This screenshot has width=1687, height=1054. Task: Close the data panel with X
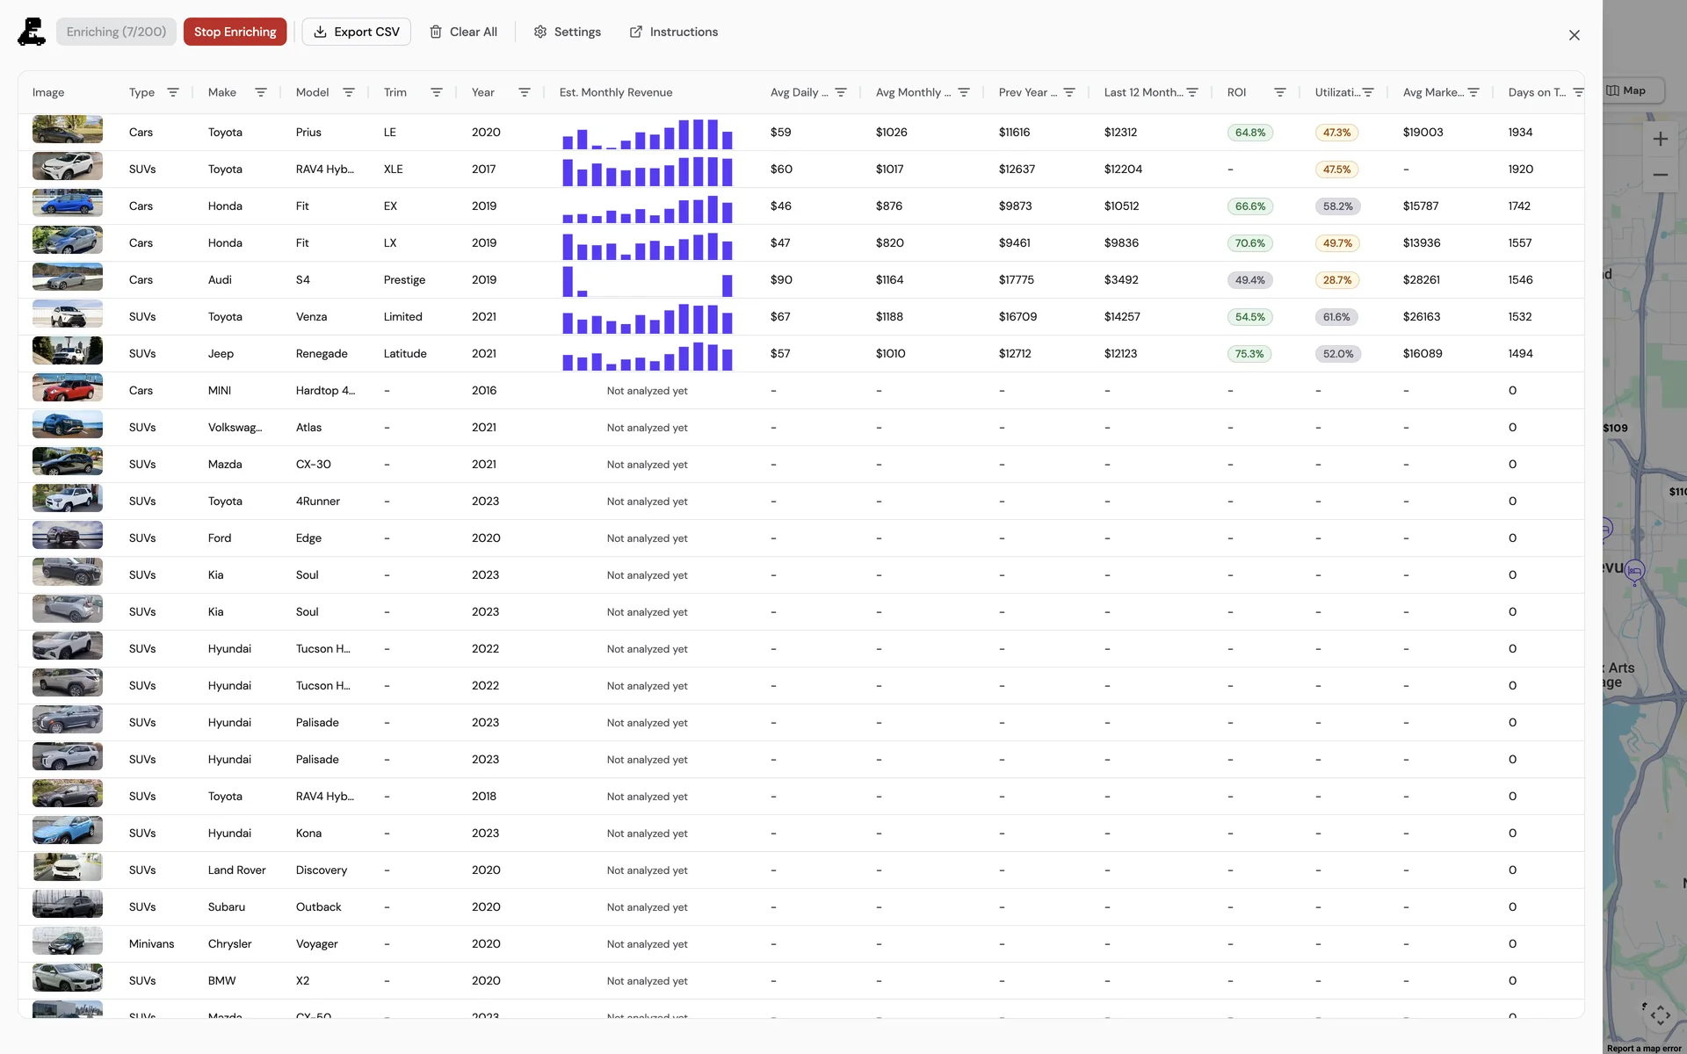[1575, 35]
